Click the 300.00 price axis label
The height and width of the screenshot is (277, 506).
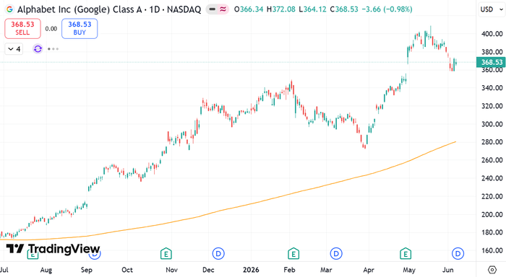pyautogui.click(x=492, y=124)
